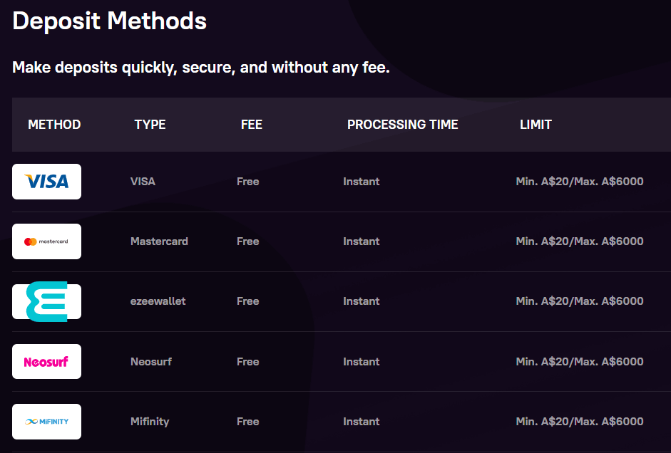The image size is (671, 453).
Task: Click the Free fee in ezeewallet row
Action: [247, 301]
